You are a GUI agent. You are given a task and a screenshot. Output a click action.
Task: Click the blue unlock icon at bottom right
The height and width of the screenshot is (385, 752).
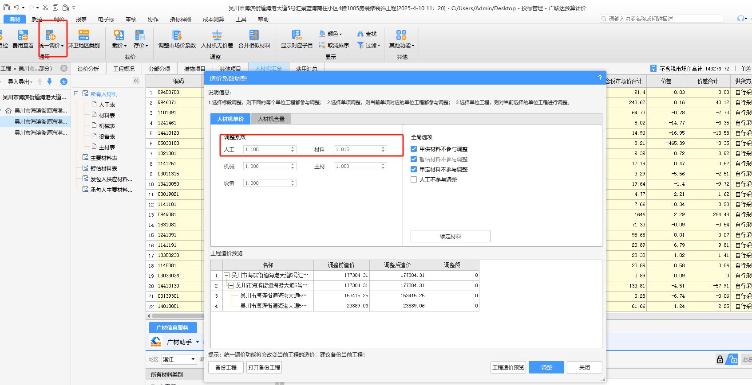pyautogui.click(x=732, y=359)
